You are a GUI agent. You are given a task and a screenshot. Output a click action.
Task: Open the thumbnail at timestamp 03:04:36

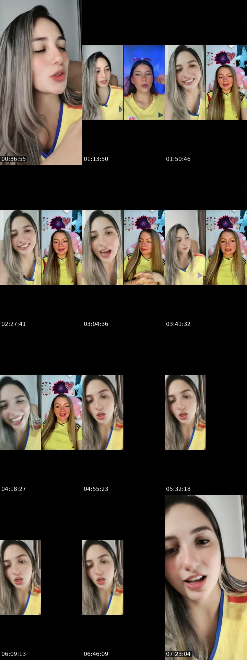[123, 247]
